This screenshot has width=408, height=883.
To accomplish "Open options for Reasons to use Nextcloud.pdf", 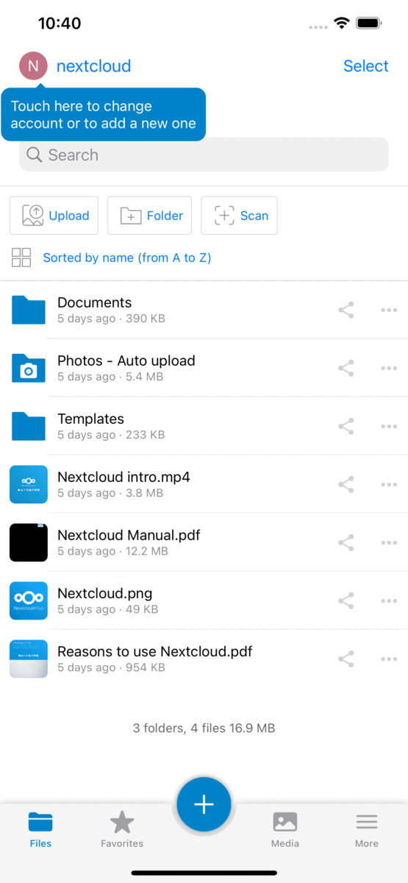I will 389,659.
